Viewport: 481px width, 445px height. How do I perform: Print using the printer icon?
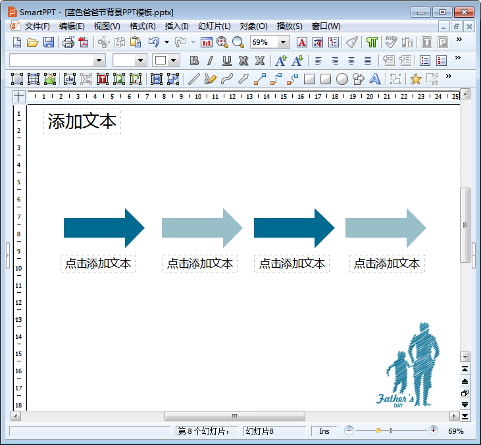click(x=68, y=42)
